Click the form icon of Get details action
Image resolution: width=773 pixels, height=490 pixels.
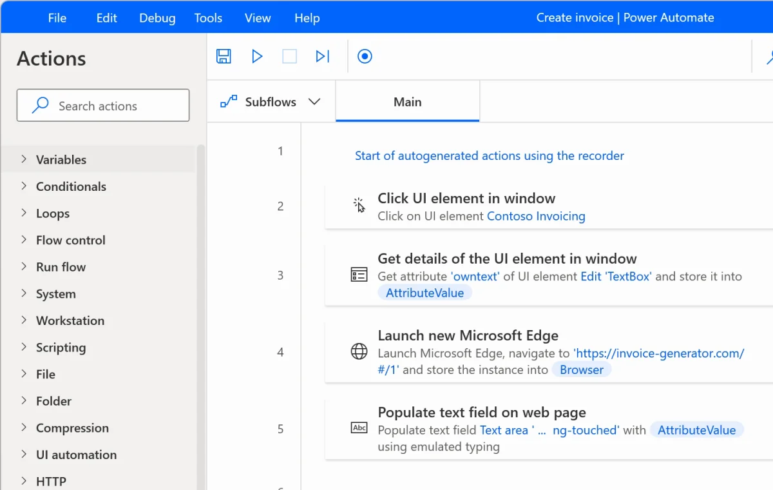[359, 275]
